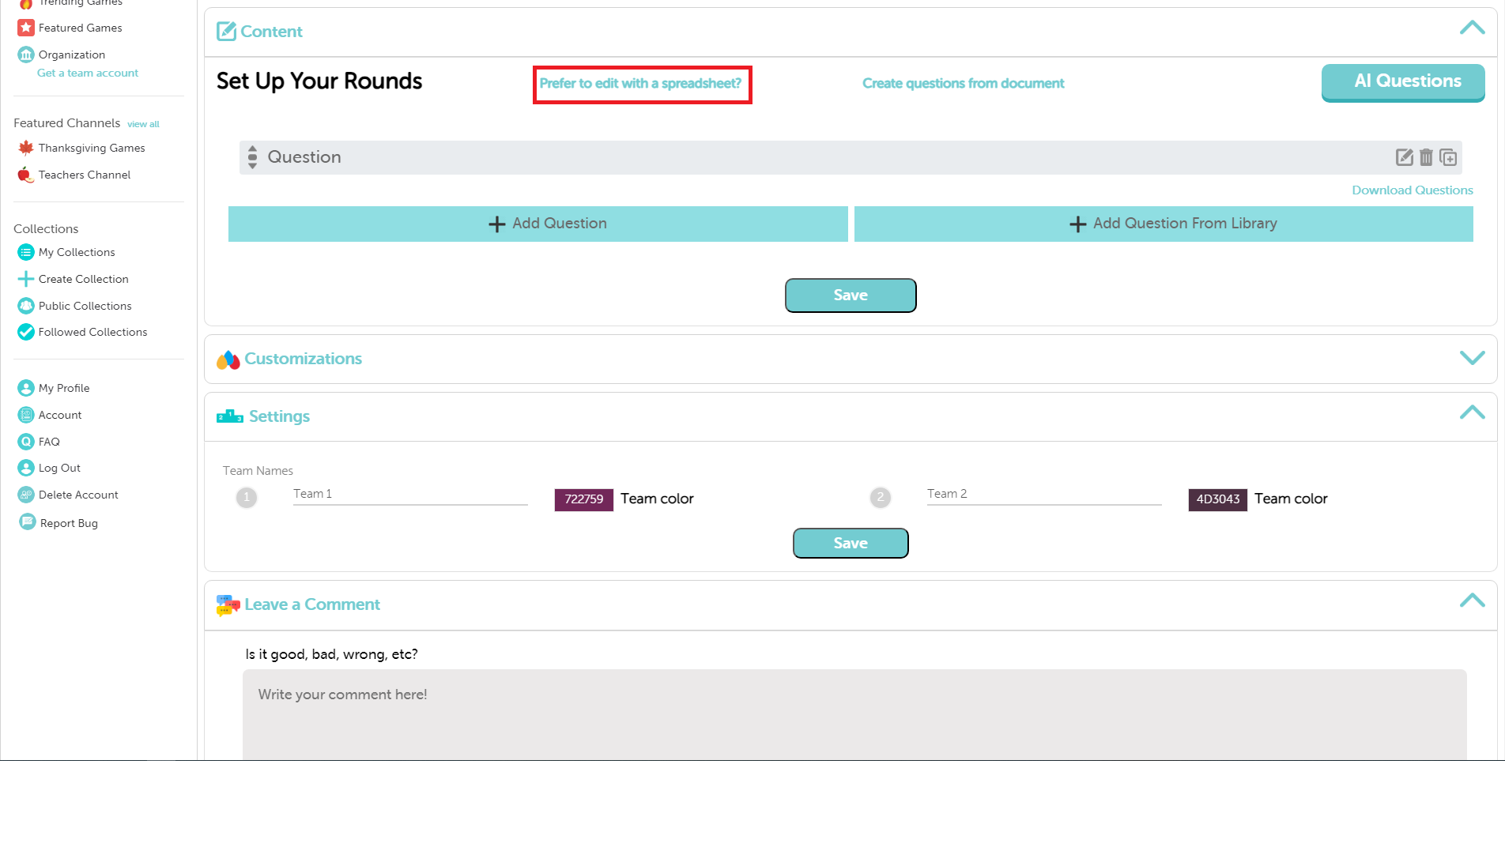Screen dimensions: 1505x847
Task: Click Prefer to edit with a spreadsheet link
Action: (640, 84)
